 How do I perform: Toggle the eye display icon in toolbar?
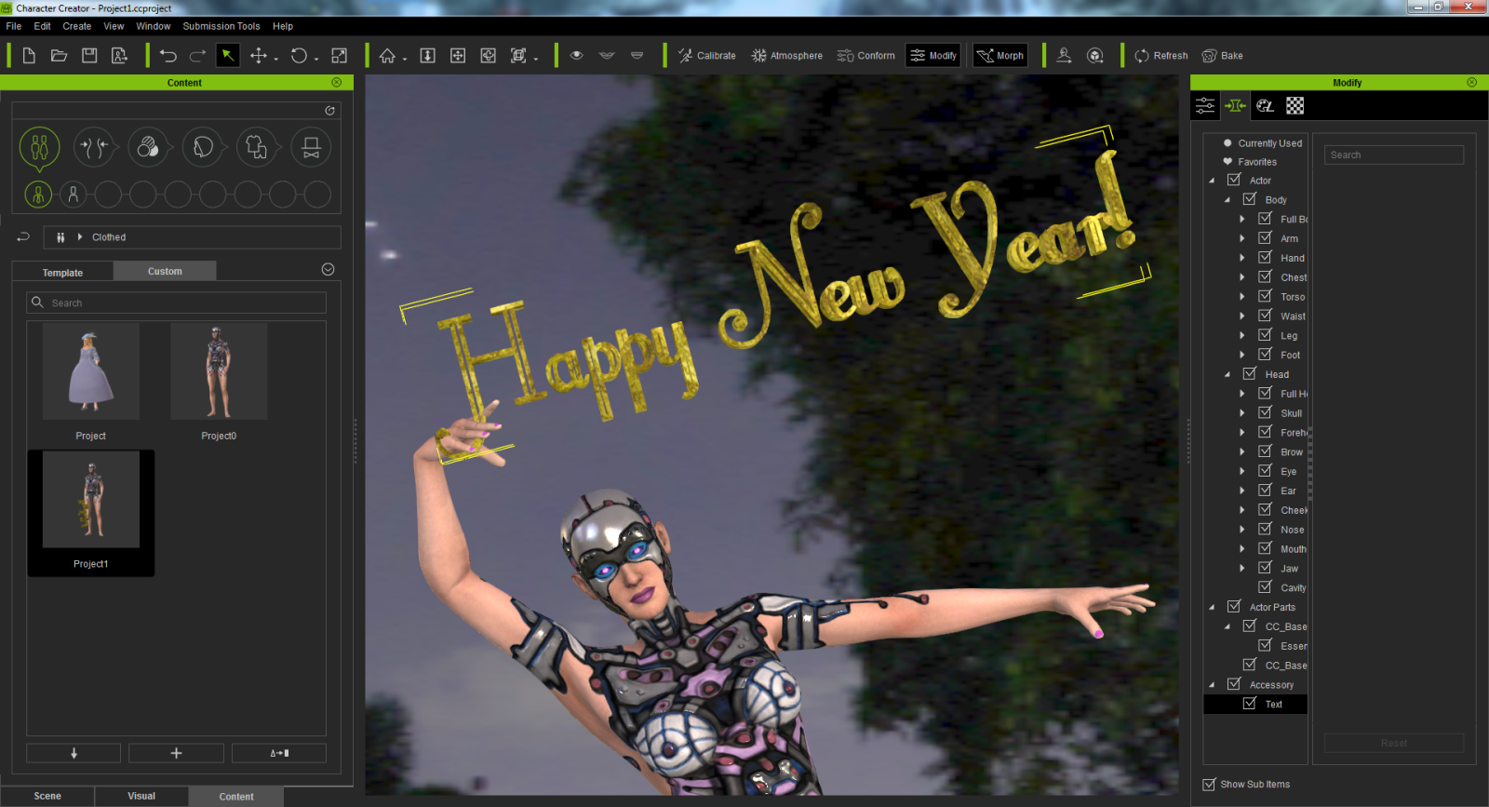click(x=577, y=56)
